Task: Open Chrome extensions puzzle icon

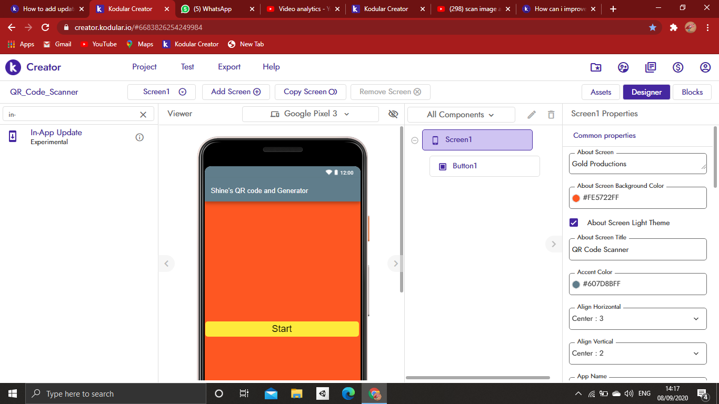Action: (673, 27)
